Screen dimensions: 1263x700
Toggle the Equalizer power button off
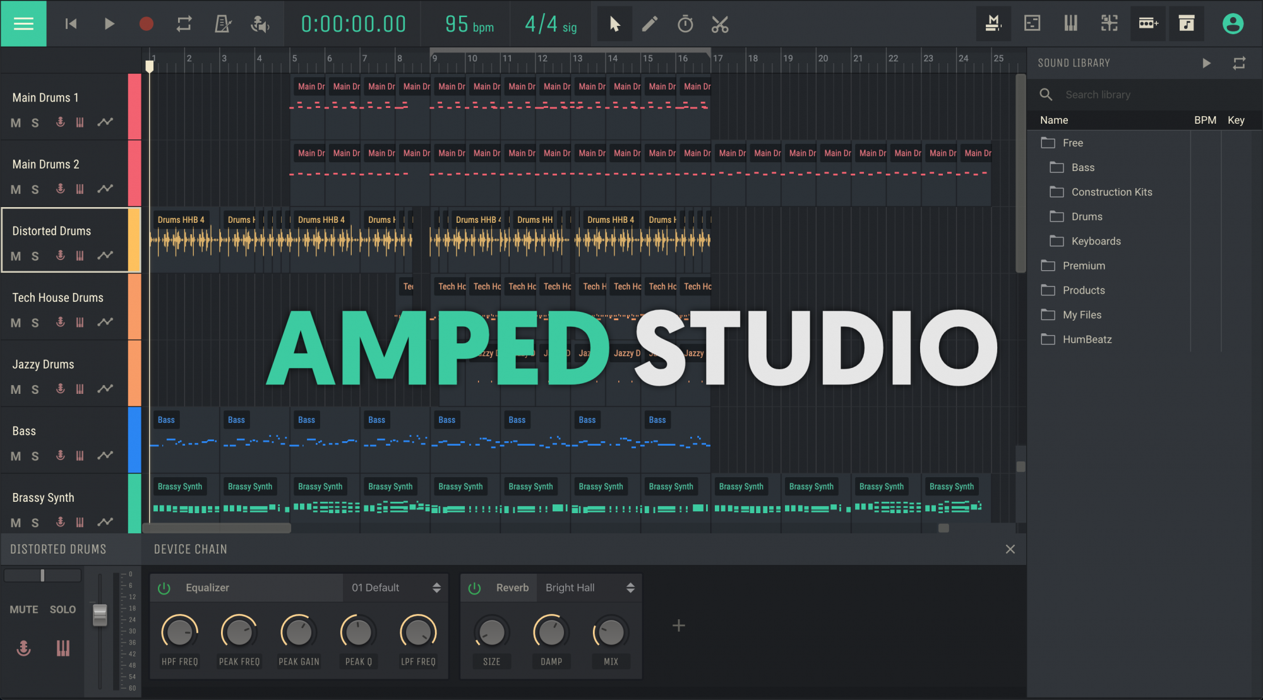click(164, 588)
